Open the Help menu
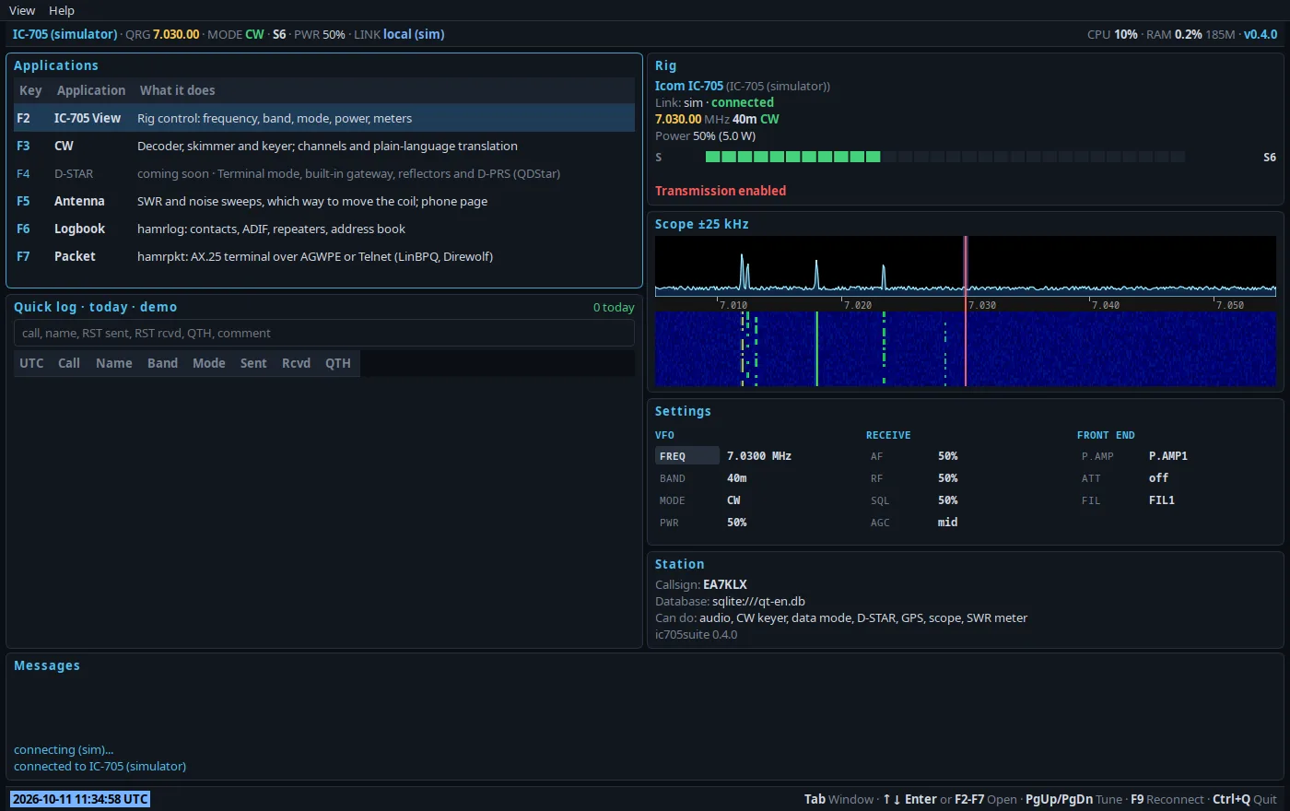Screen dimensions: 1290x811 tap(62, 10)
